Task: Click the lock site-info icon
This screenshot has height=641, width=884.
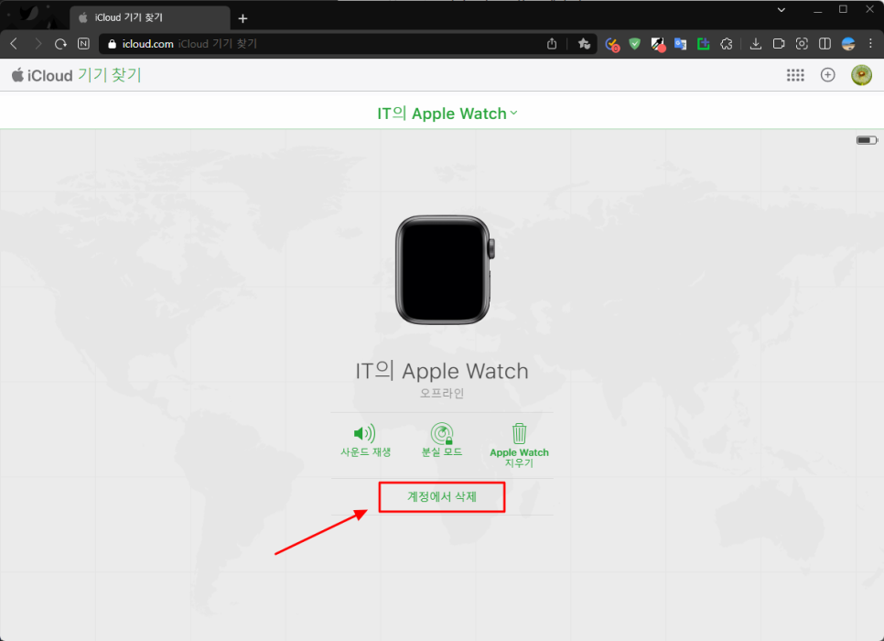Action: tap(112, 43)
